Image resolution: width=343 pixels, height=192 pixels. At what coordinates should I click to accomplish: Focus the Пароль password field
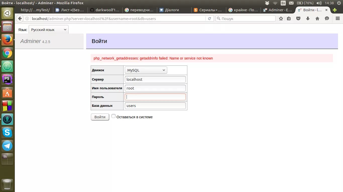[155, 97]
